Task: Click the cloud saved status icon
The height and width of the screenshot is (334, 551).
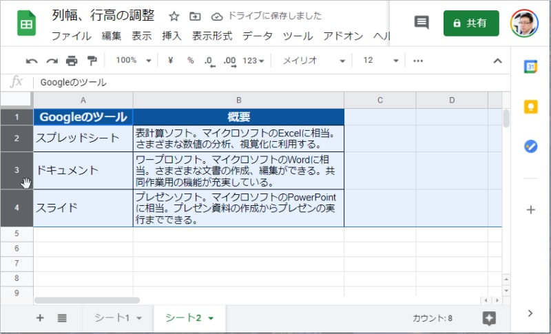Action: [217, 17]
